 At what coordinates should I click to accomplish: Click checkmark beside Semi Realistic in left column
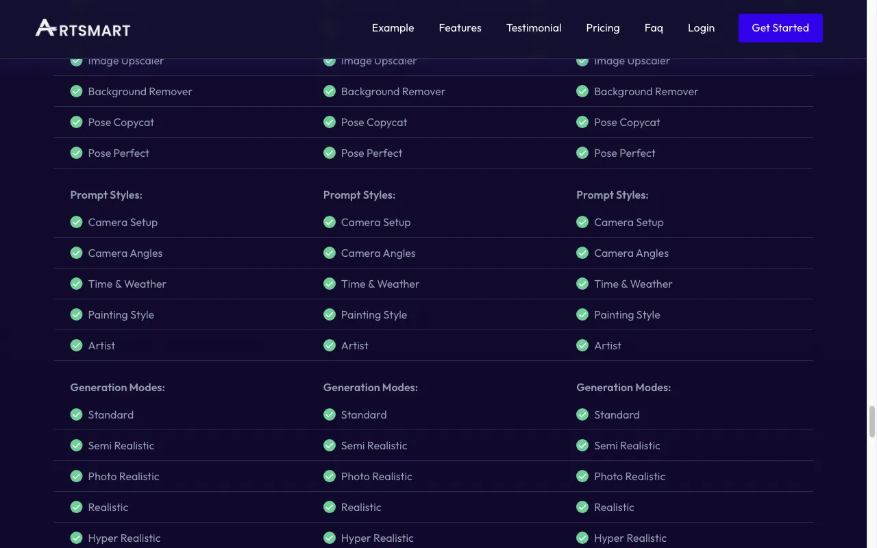click(x=76, y=445)
